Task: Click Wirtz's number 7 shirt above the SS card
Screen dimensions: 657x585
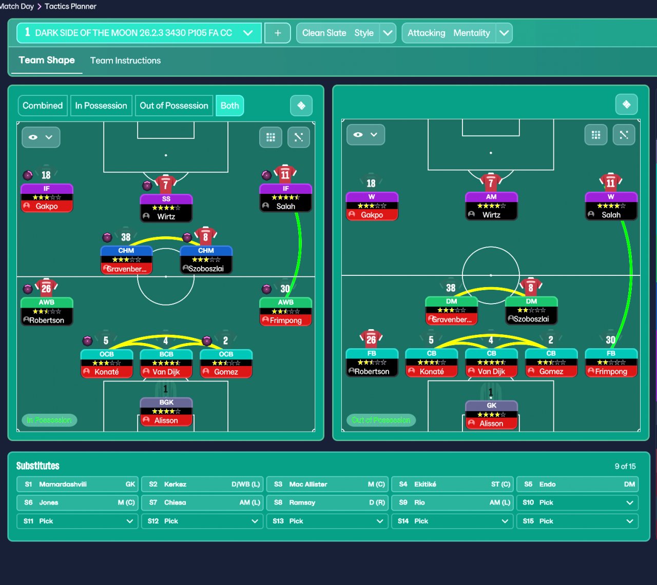Action: point(166,185)
